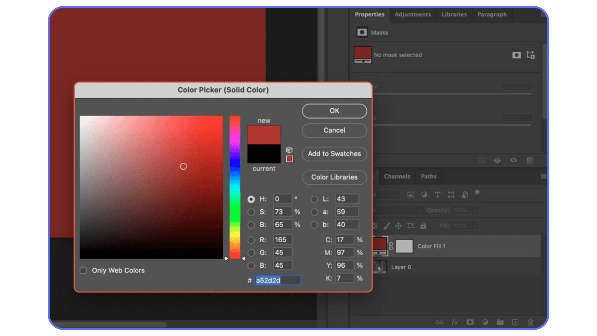Click load selection from mask icon

click(x=481, y=160)
